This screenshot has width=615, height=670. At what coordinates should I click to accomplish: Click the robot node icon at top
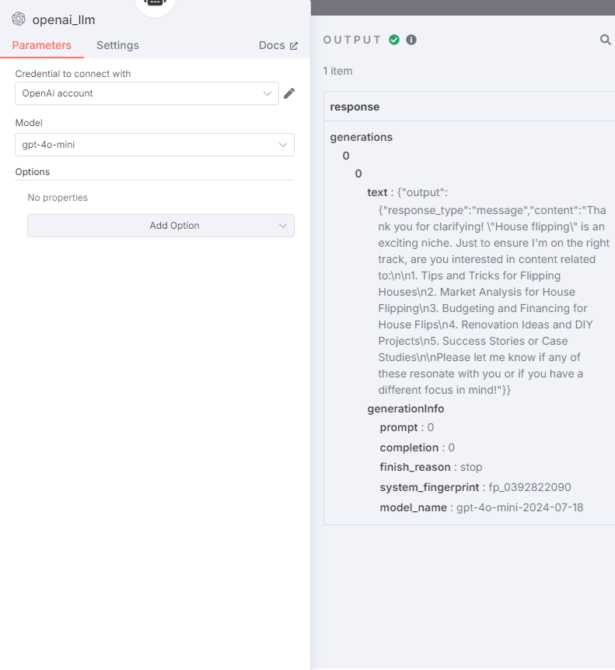point(155,2)
